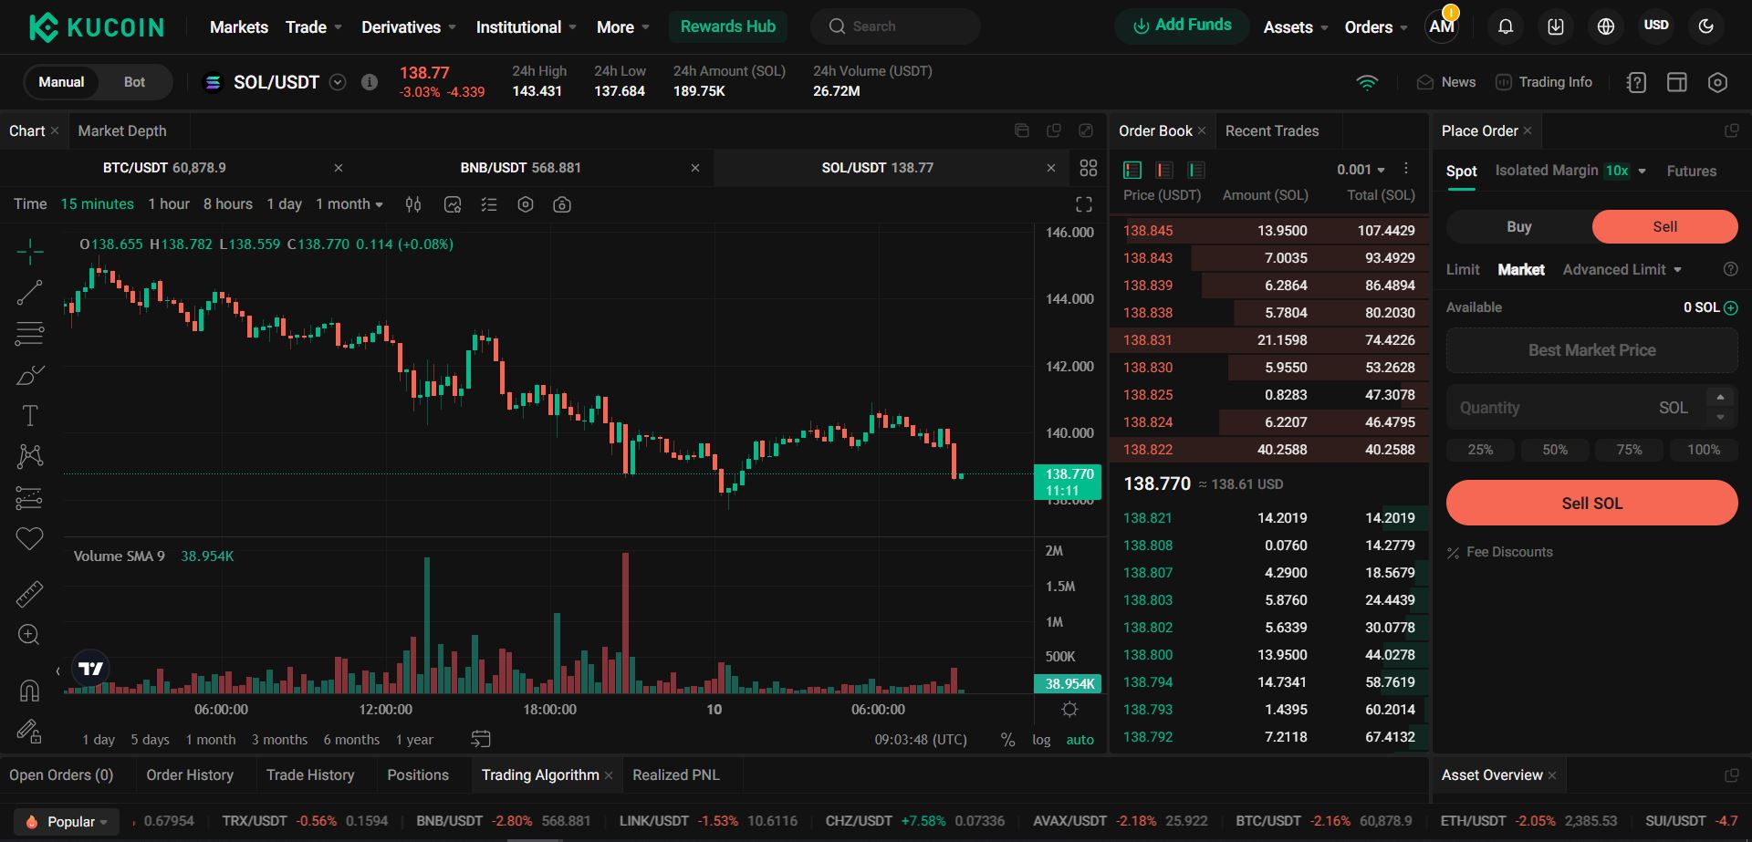Open the Futures order tab

tap(1691, 172)
